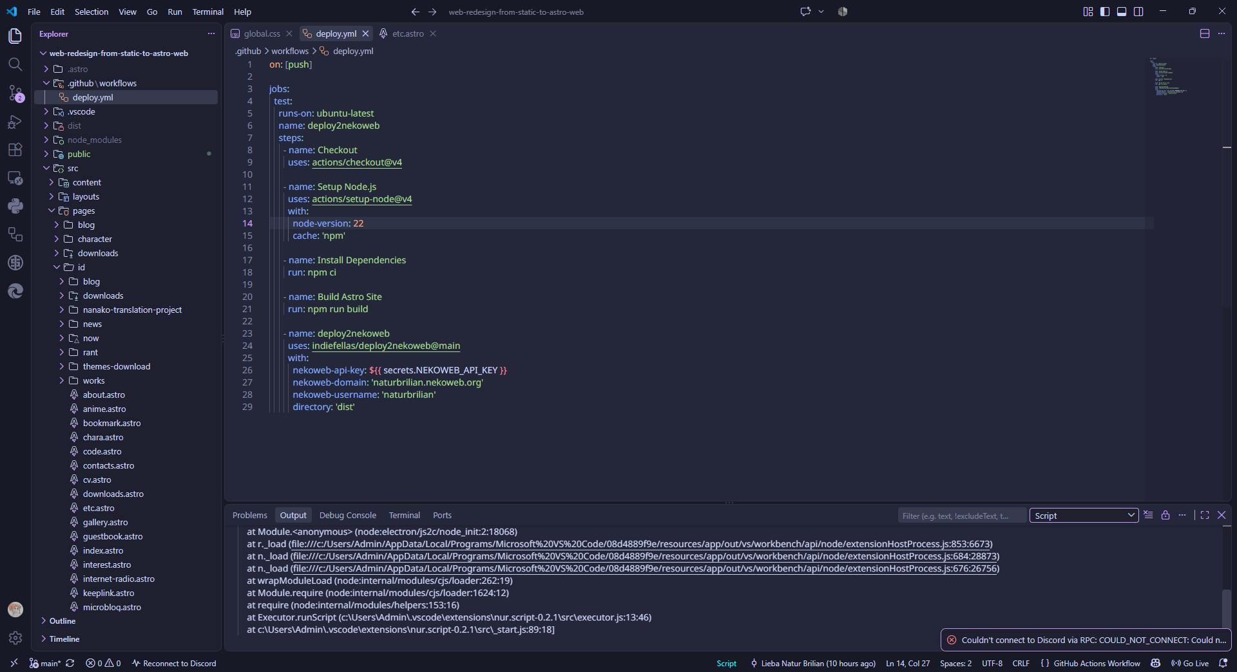The width and height of the screenshot is (1237, 672).
Task: Switch to the Ports panel tab
Action: [x=442, y=515]
